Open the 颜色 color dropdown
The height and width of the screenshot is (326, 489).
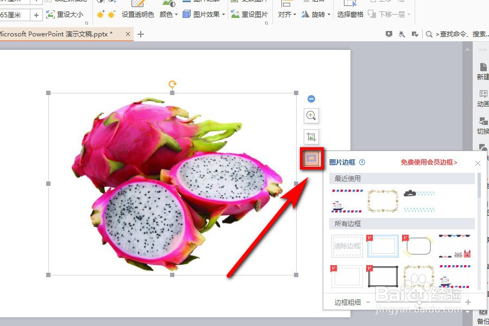point(168,14)
